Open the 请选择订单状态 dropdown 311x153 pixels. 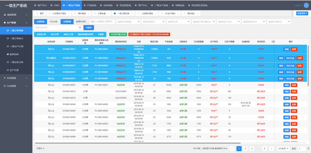279,22
